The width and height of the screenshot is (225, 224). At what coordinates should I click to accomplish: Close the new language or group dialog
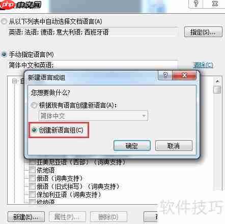184,75
